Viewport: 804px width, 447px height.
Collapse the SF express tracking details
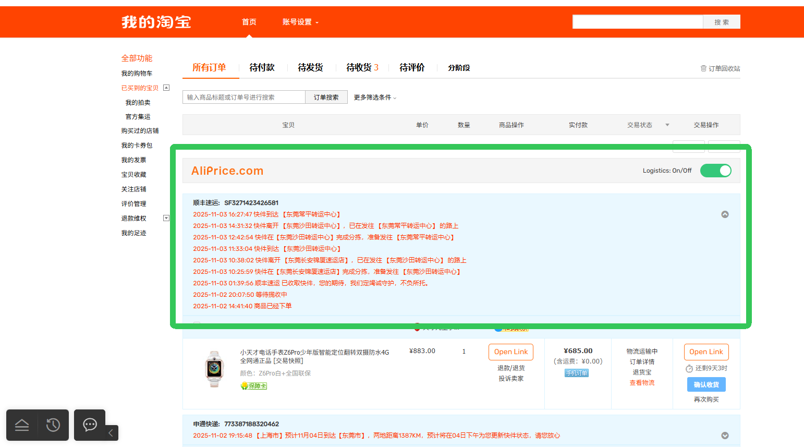click(725, 214)
